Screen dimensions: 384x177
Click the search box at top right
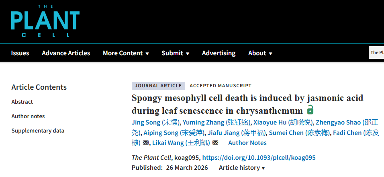[377, 52]
